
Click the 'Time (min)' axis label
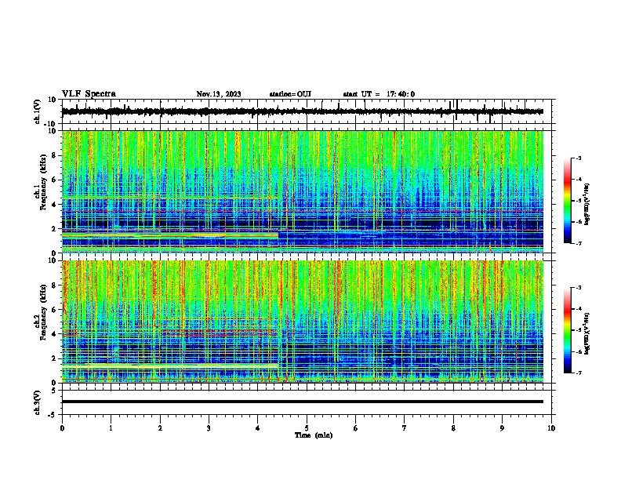point(314,435)
